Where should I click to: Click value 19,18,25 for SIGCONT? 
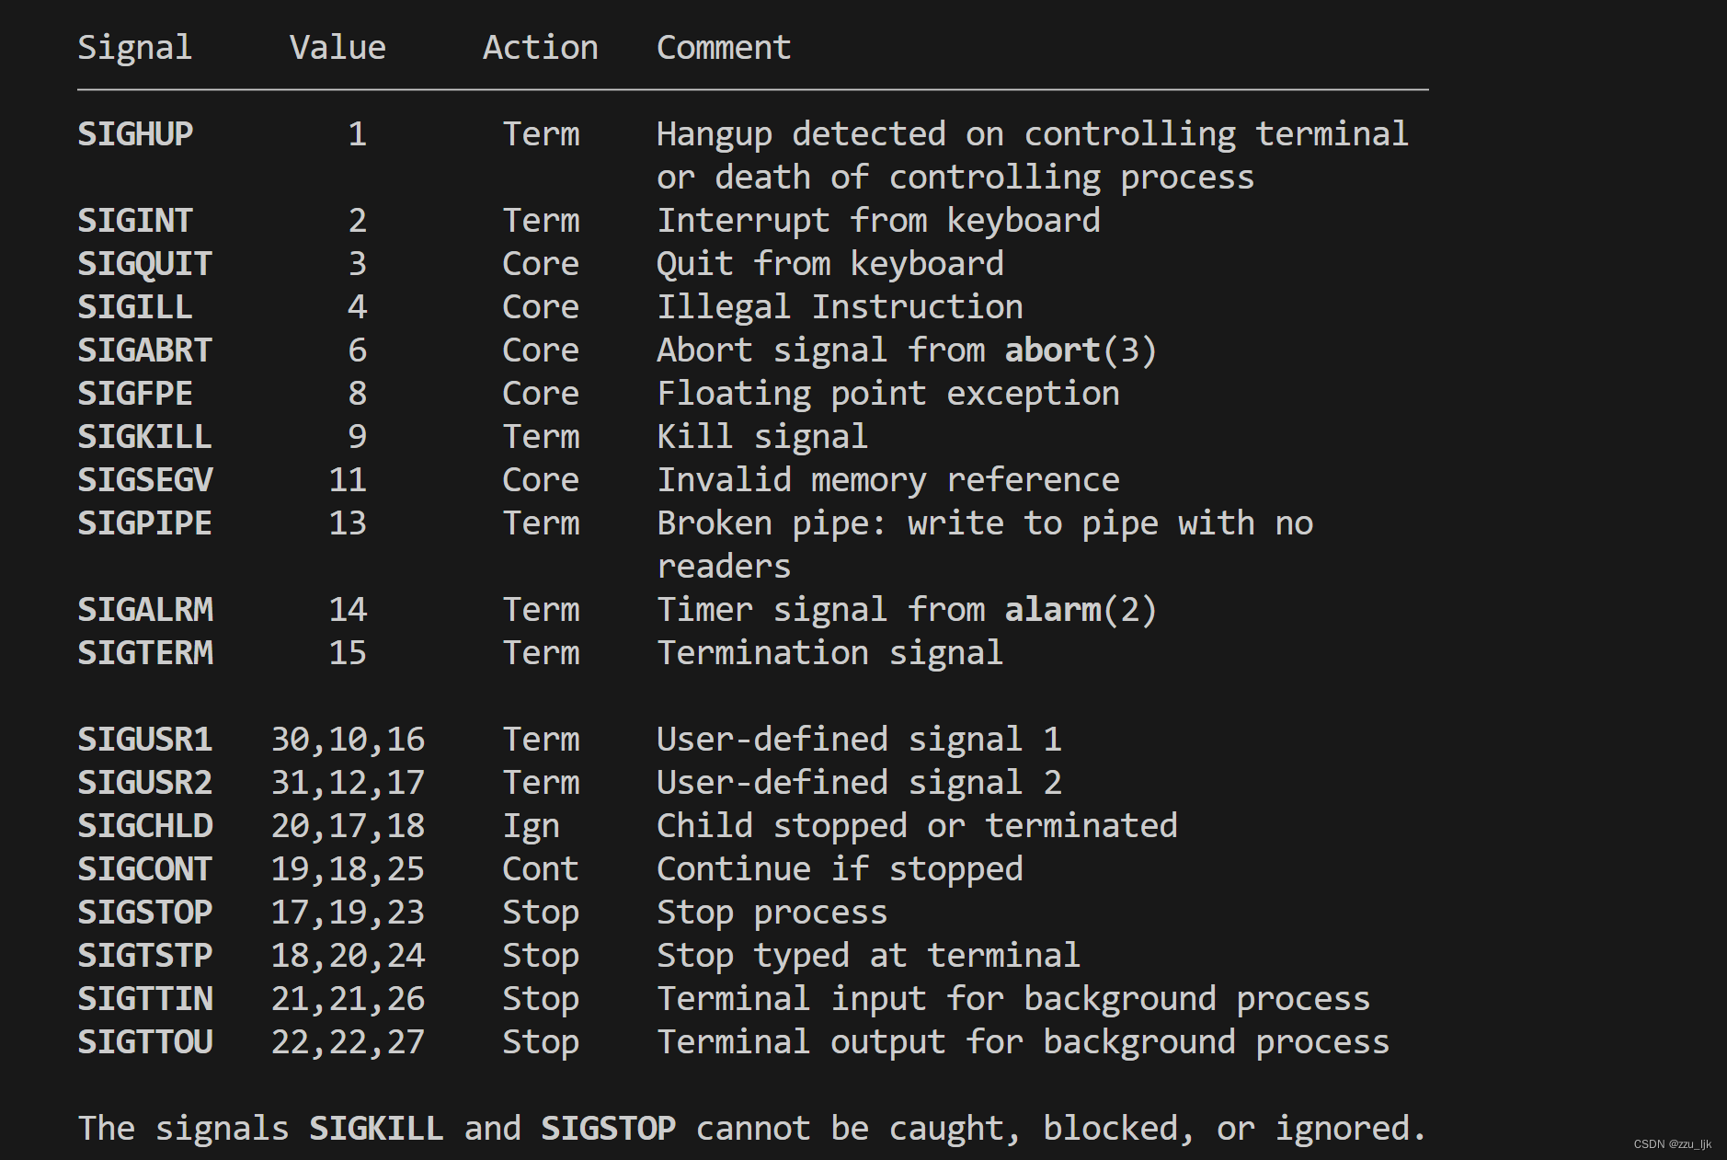tap(348, 869)
